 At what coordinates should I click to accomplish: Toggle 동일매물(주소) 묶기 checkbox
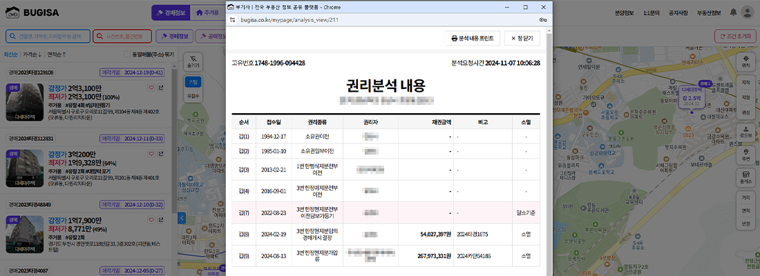click(x=126, y=54)
